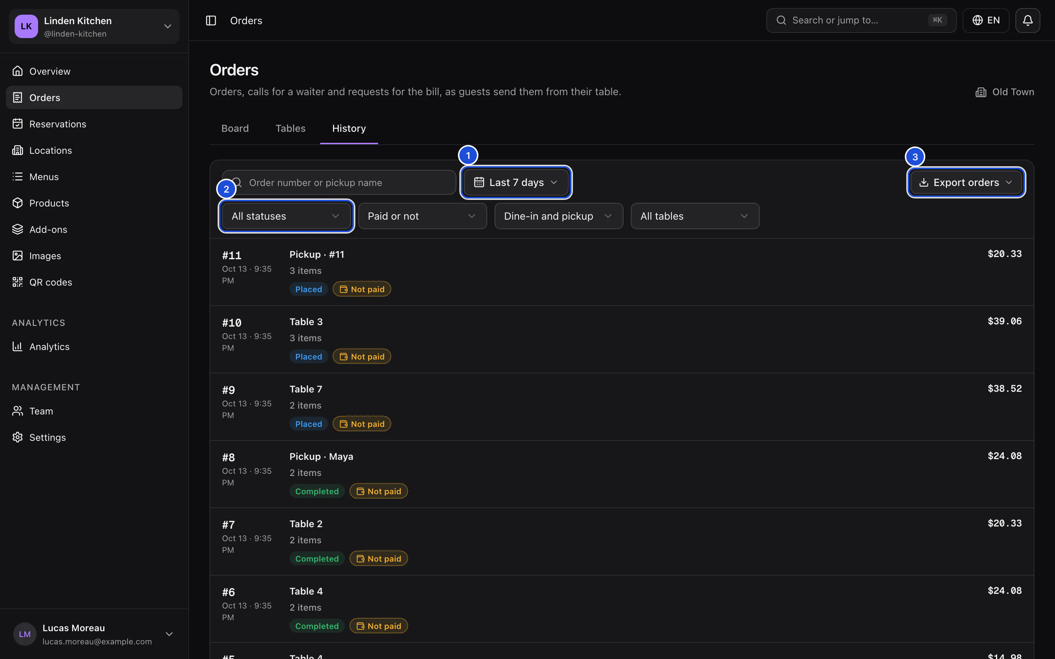Click the LM user avatar
Image resolution: width=1055 pixels, height=659 pixels.
tap(25, 634)
